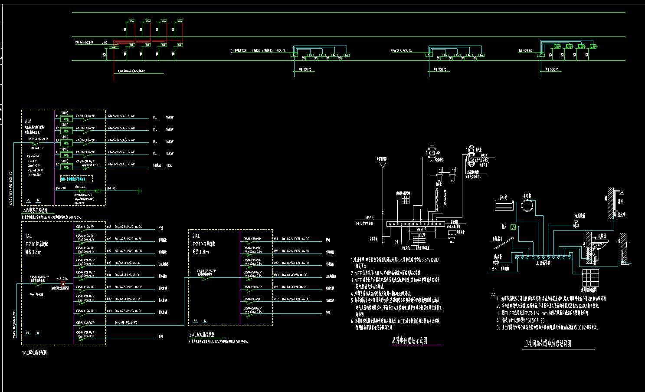Select the grounding symbol on BV-1x25 line
Image resolution: width=645 pixels, height=392 pixels.
tap(139, 191)
